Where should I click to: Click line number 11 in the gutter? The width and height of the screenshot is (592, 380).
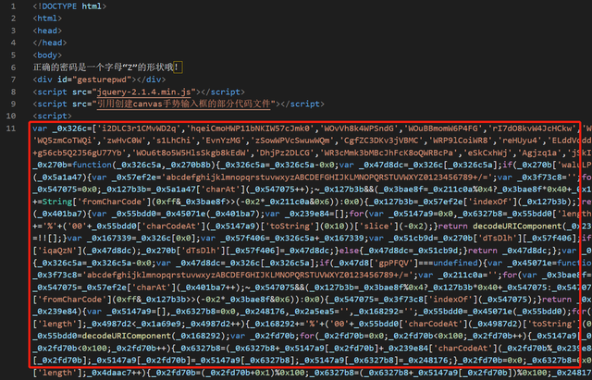[x=13, y=129]
